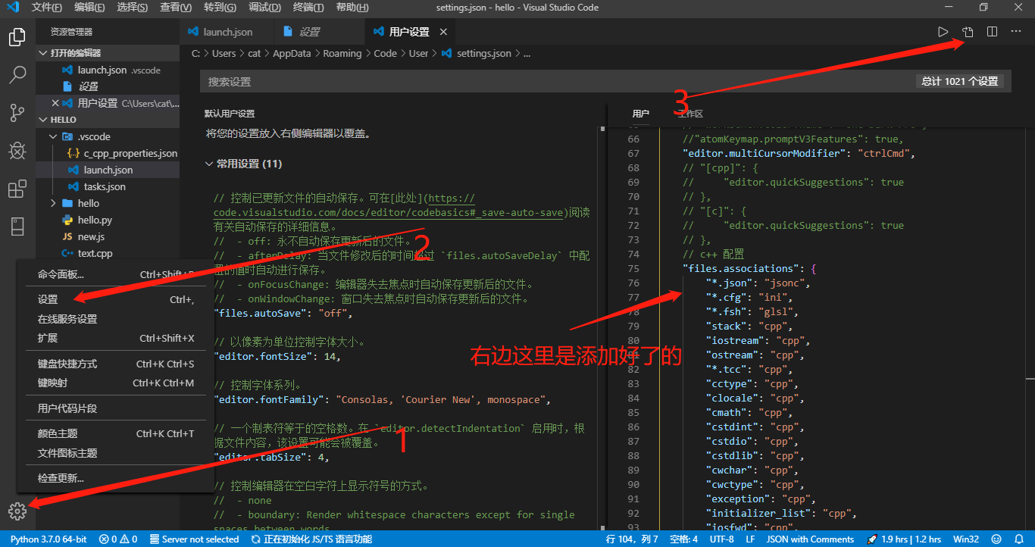Choose 用户代码片段 menu entry
The height and width of the screenshot is (547, 1035).
click(116, 408)
